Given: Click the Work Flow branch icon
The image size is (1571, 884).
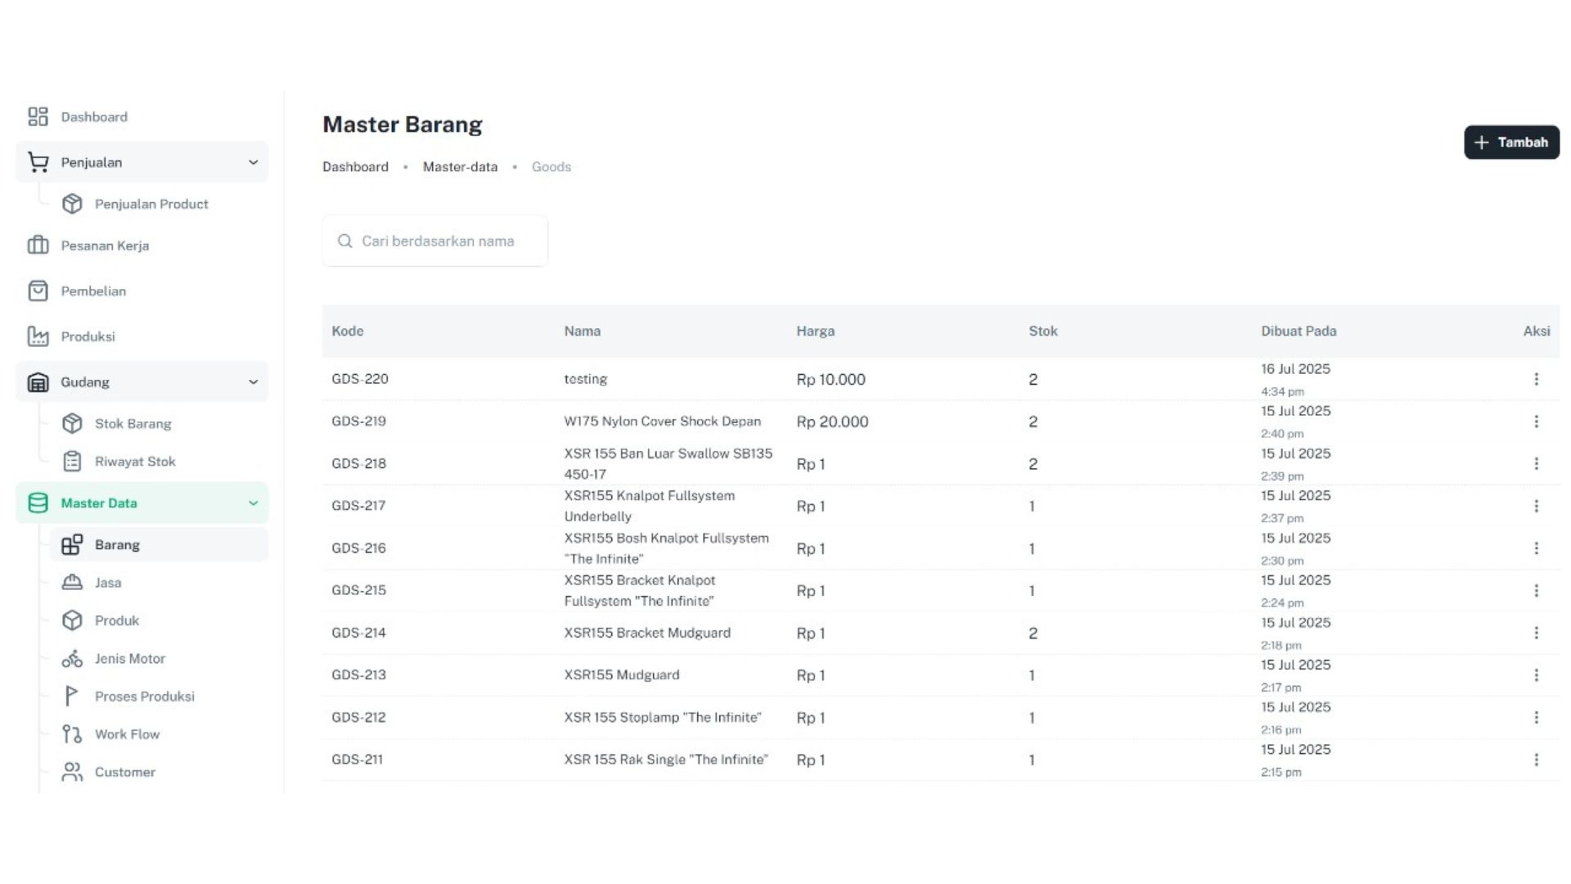Looking at the screenshot, I should point(72,734).
